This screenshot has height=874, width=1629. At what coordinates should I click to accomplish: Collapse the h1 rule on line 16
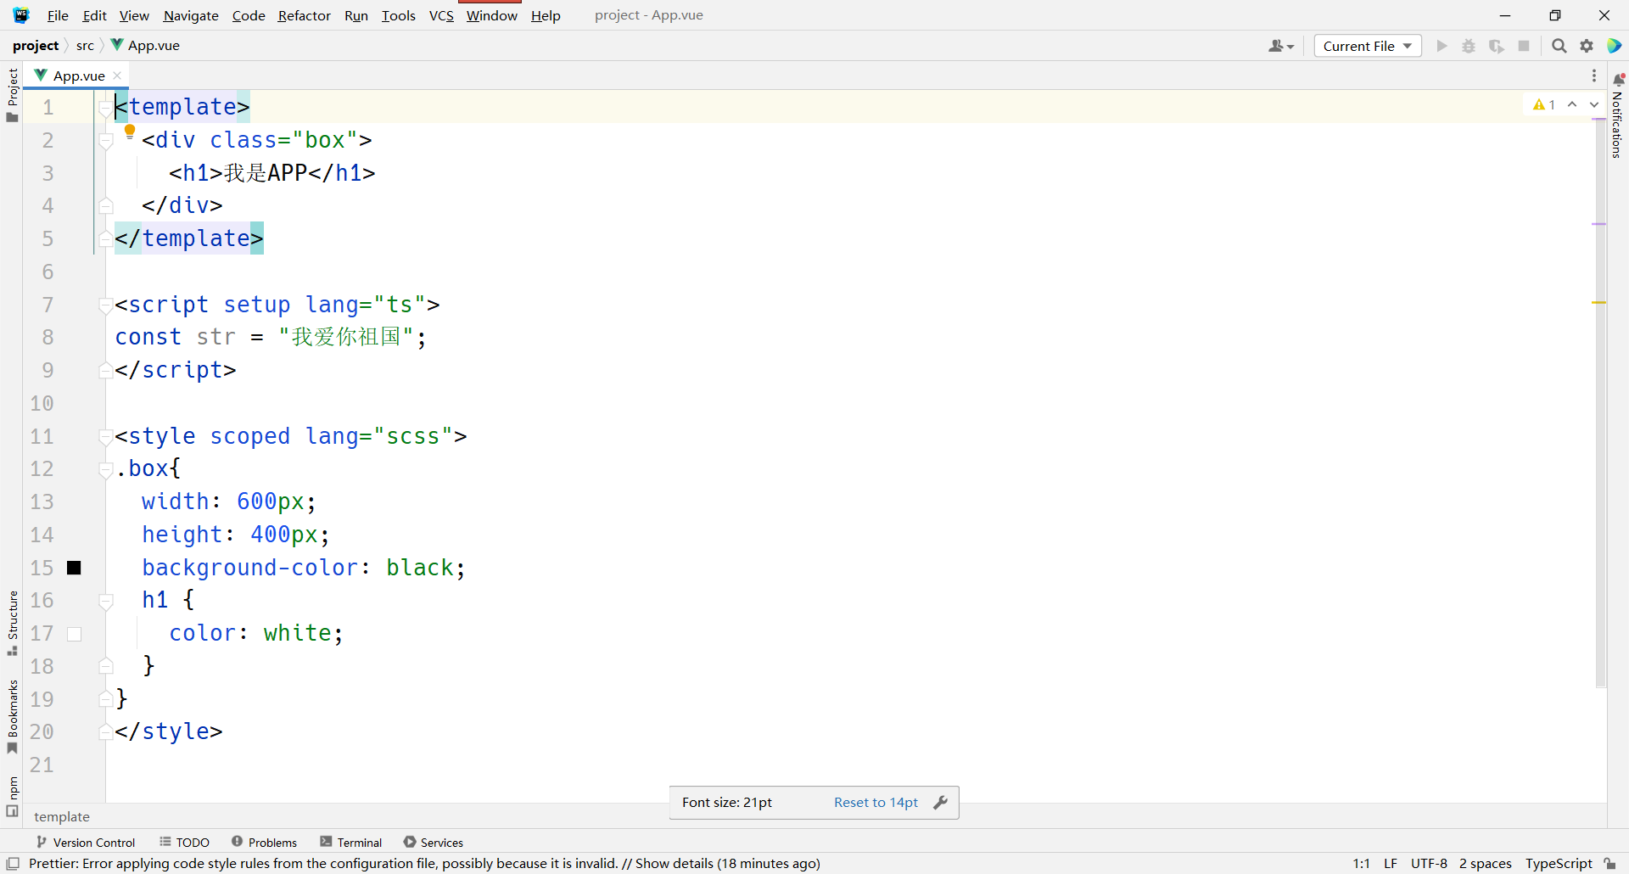(105, 601)
